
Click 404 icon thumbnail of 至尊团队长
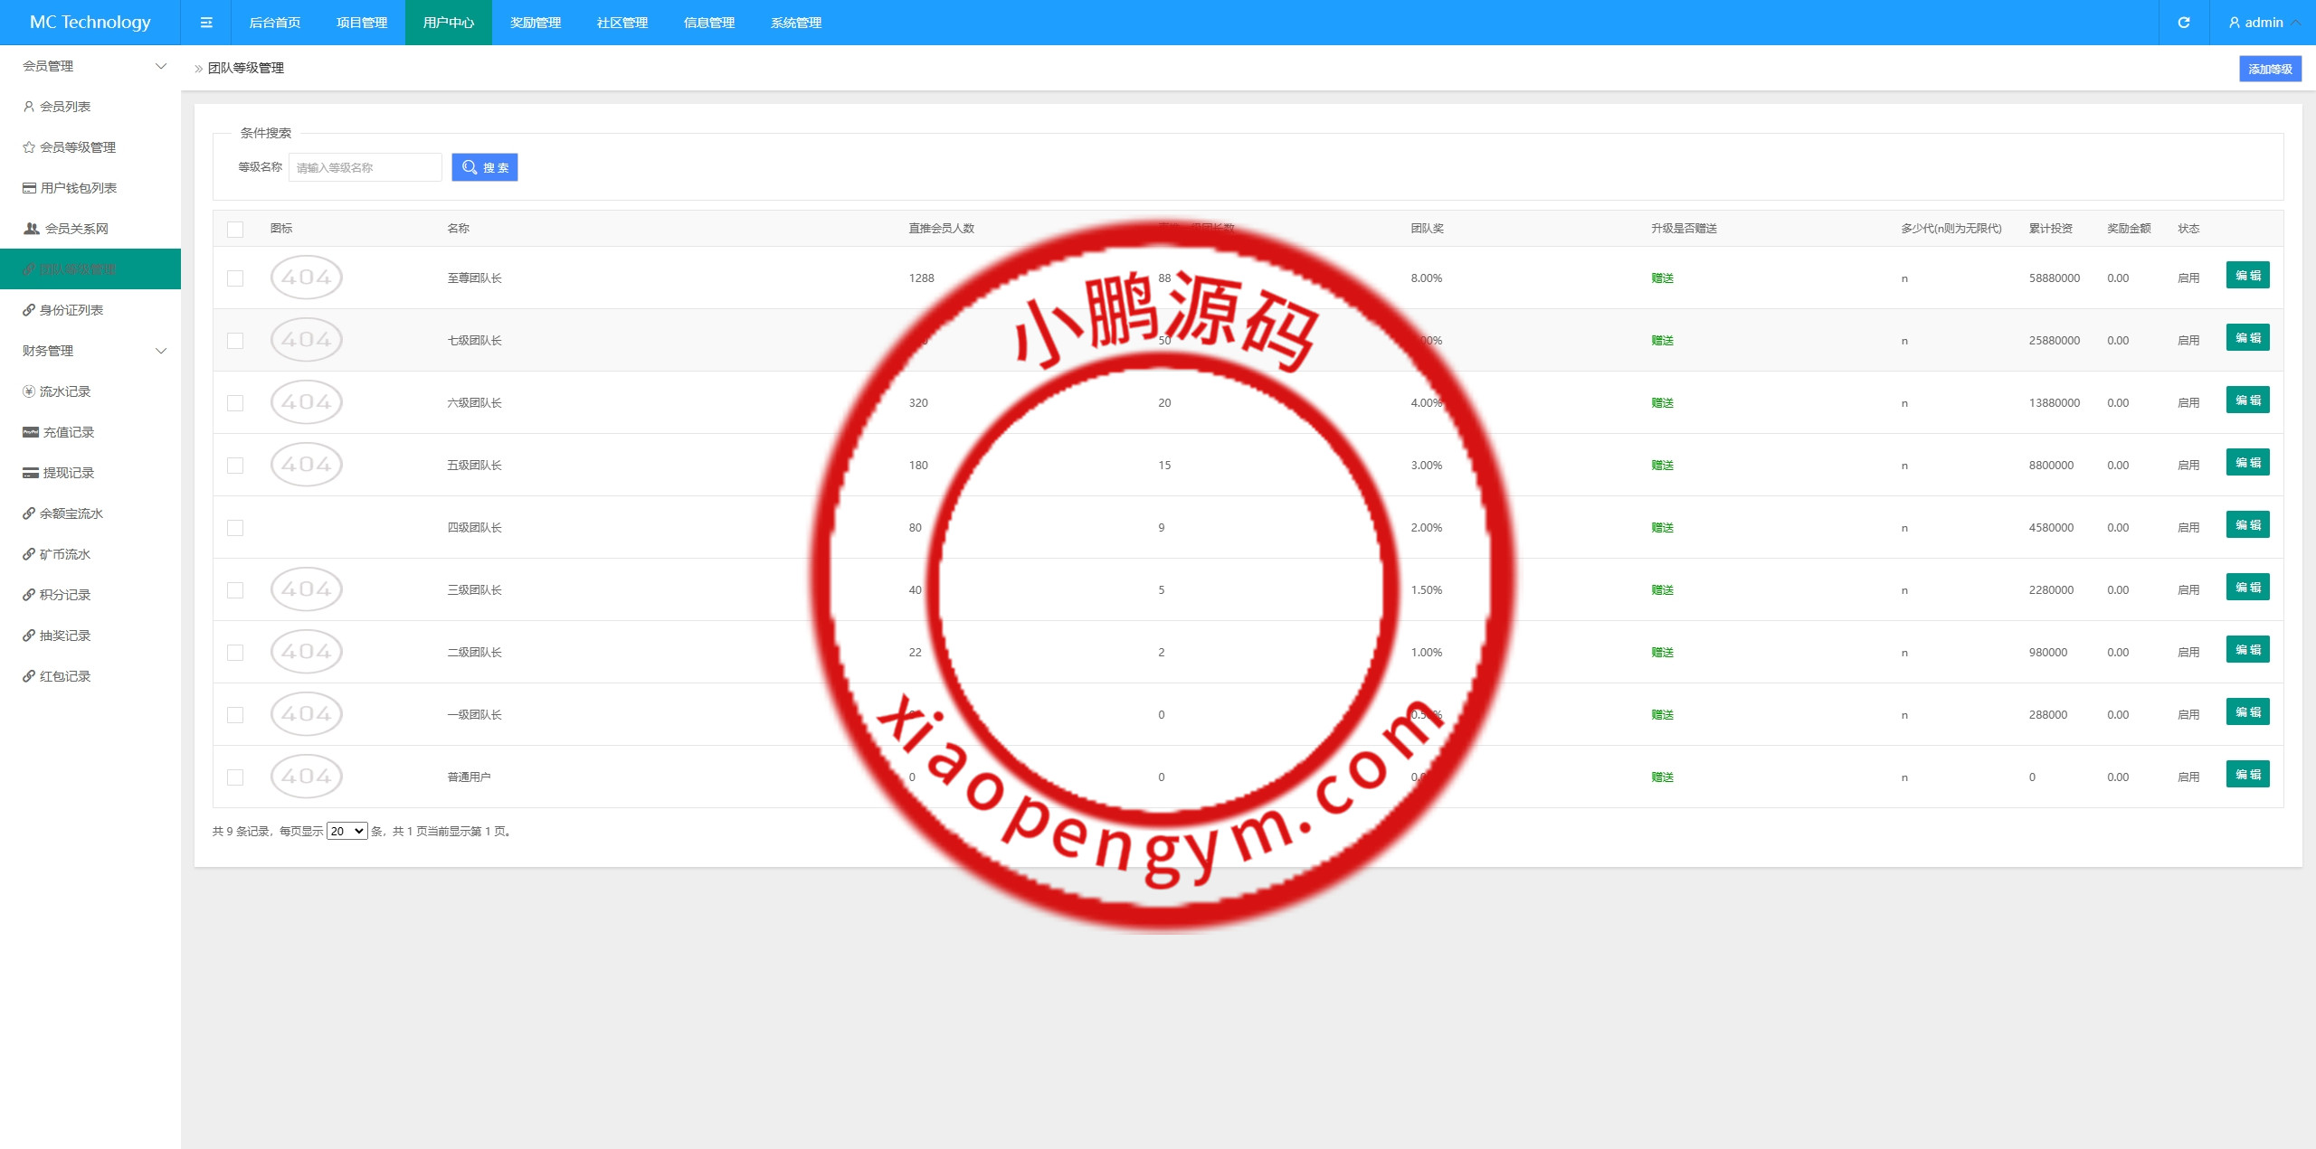pyautogui.click(x=306, y=278)
